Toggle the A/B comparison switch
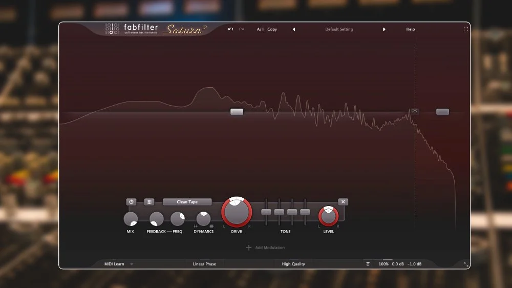The width and height of the screenshot is (512, 288). point(260,29)
